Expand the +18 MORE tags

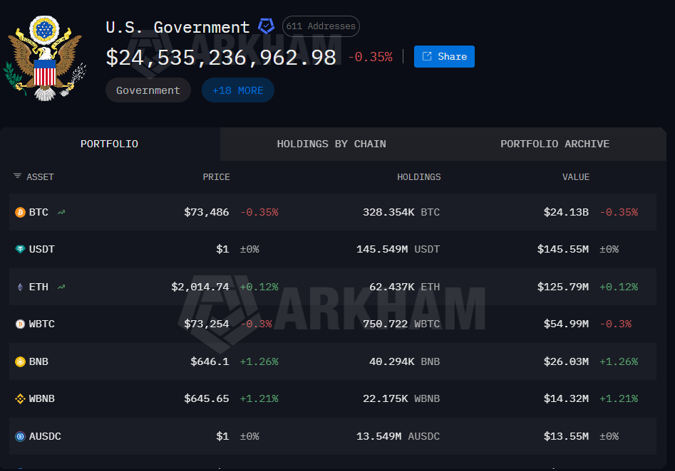(237, 90)
